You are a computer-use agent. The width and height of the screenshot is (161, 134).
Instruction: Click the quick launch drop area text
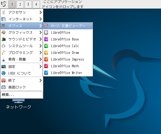63,4
